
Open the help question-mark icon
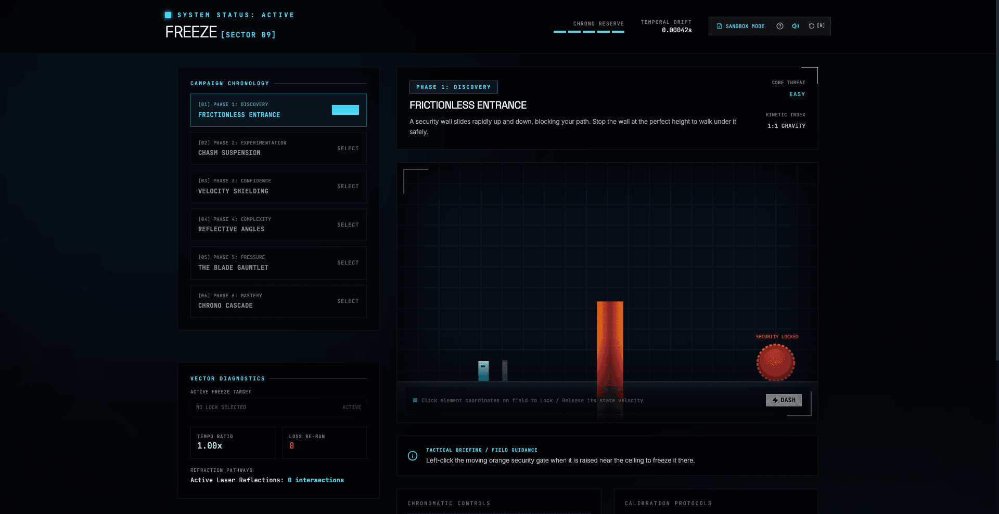780,26
